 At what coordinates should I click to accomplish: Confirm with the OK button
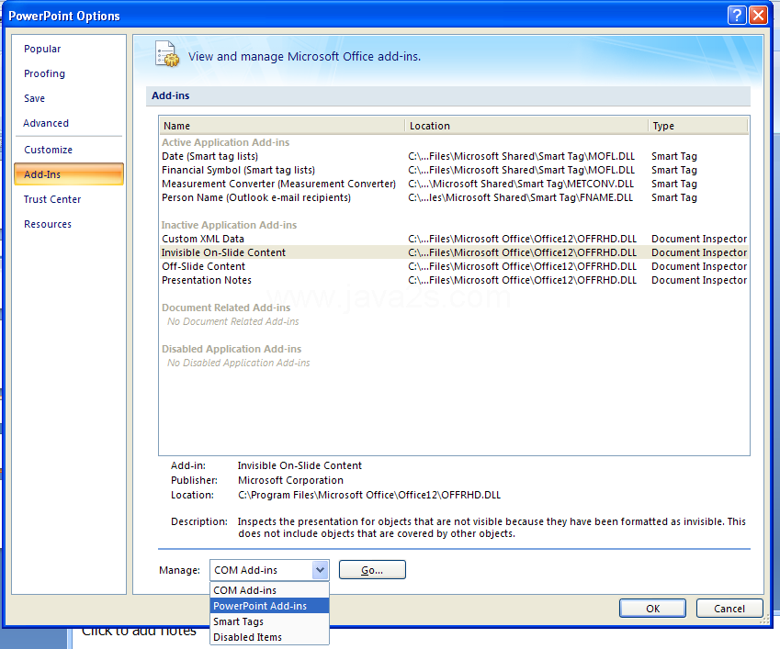pyautogui.click(x=652, y=609)
